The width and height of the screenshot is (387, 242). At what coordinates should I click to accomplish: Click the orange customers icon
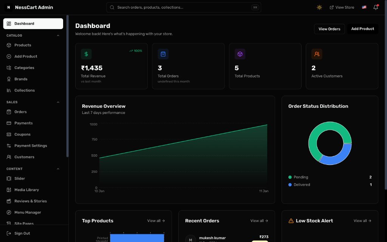click(x=317, y=54)
